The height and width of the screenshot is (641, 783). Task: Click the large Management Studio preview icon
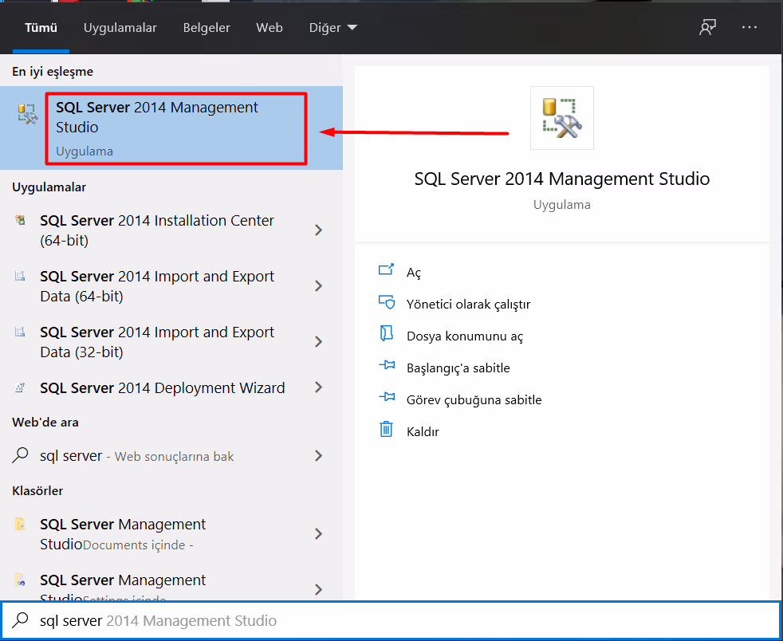[562, 118]
